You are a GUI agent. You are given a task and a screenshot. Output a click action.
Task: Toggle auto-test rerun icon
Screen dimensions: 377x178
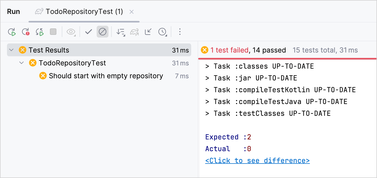[x=40, y=32]
